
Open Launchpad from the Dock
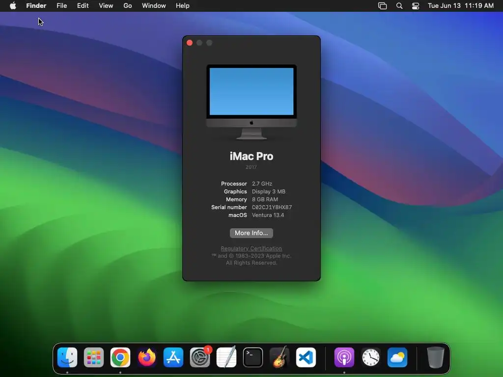click(94, 357)
